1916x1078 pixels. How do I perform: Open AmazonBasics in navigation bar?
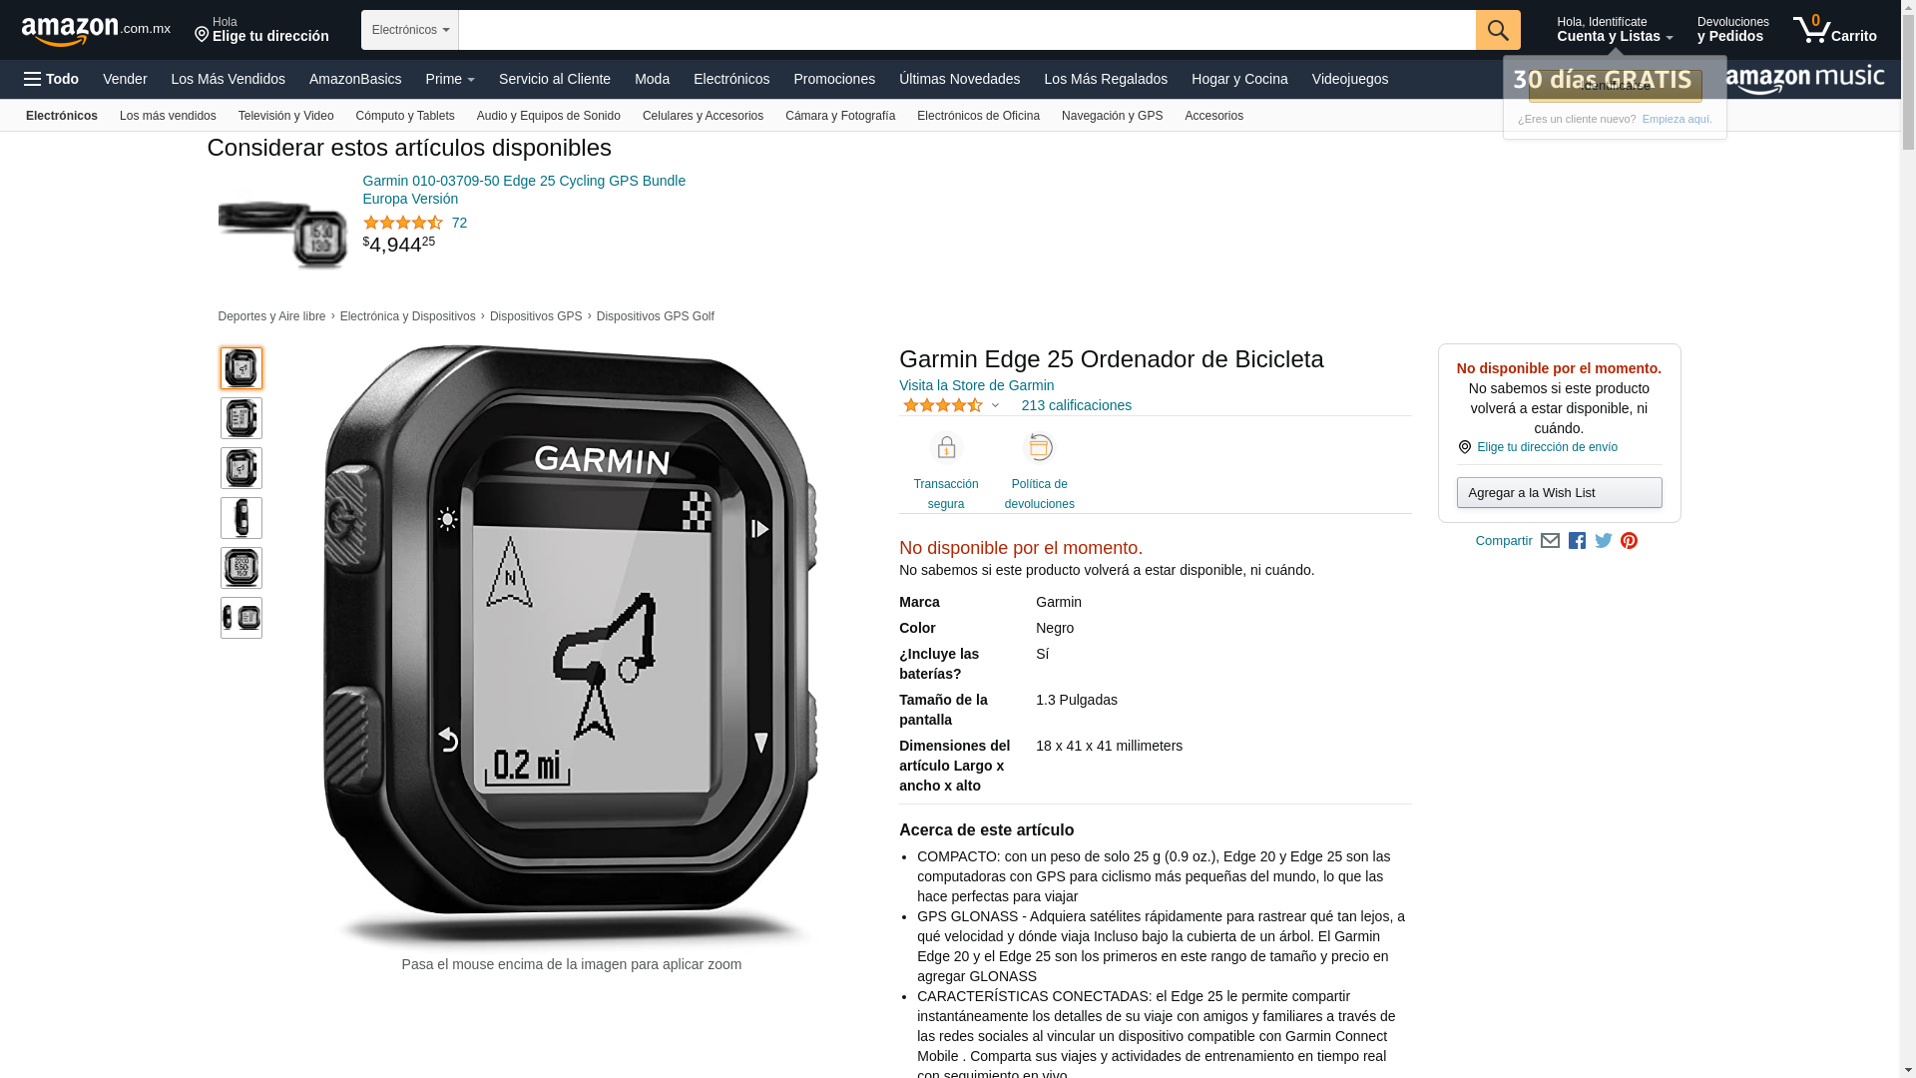point(355,79)
